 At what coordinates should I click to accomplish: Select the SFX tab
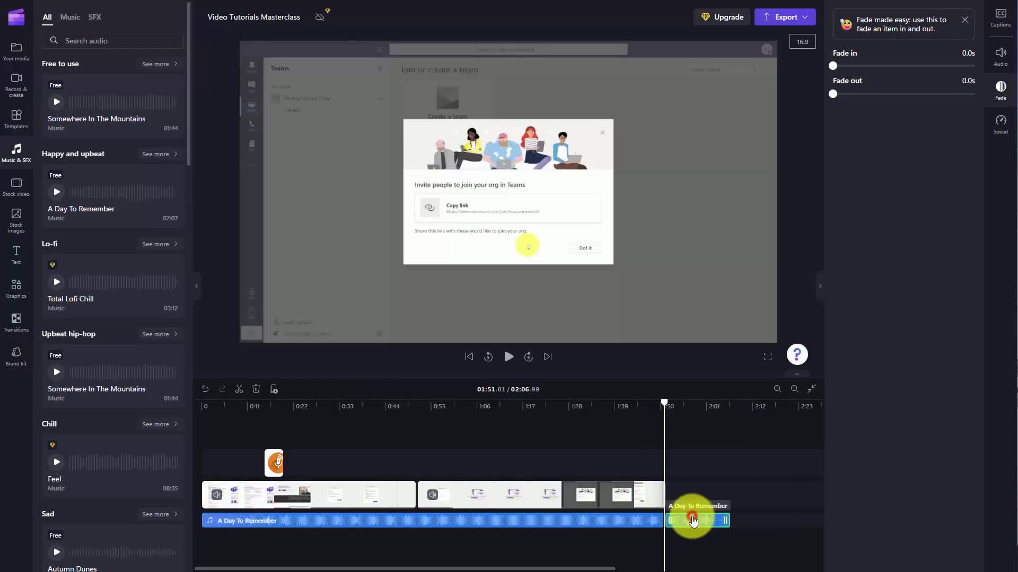click(x=94, y=17)
